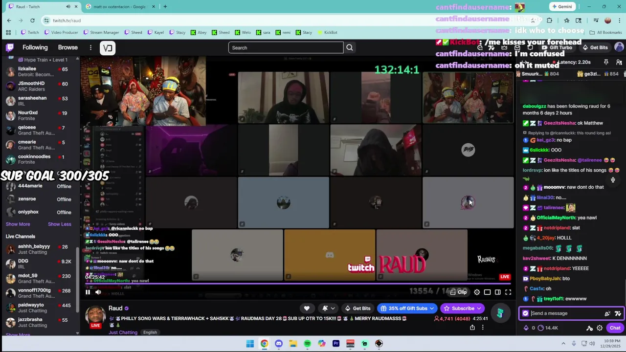Pause the stream video

pyautogui.click(x=88, y=292)
